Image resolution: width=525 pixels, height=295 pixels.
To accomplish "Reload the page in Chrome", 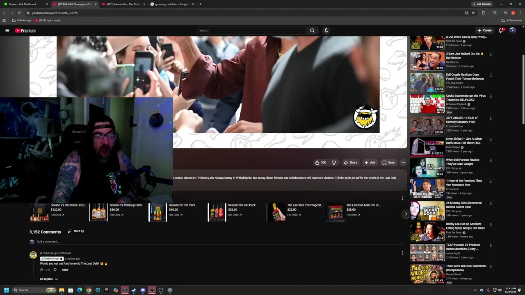I will (19, 13).
